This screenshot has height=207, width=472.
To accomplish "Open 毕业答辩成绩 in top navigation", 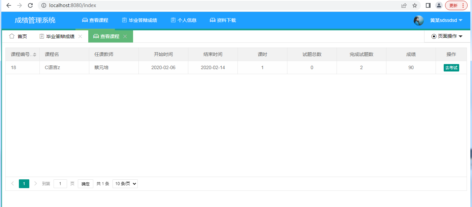I will tap(139, 20).
